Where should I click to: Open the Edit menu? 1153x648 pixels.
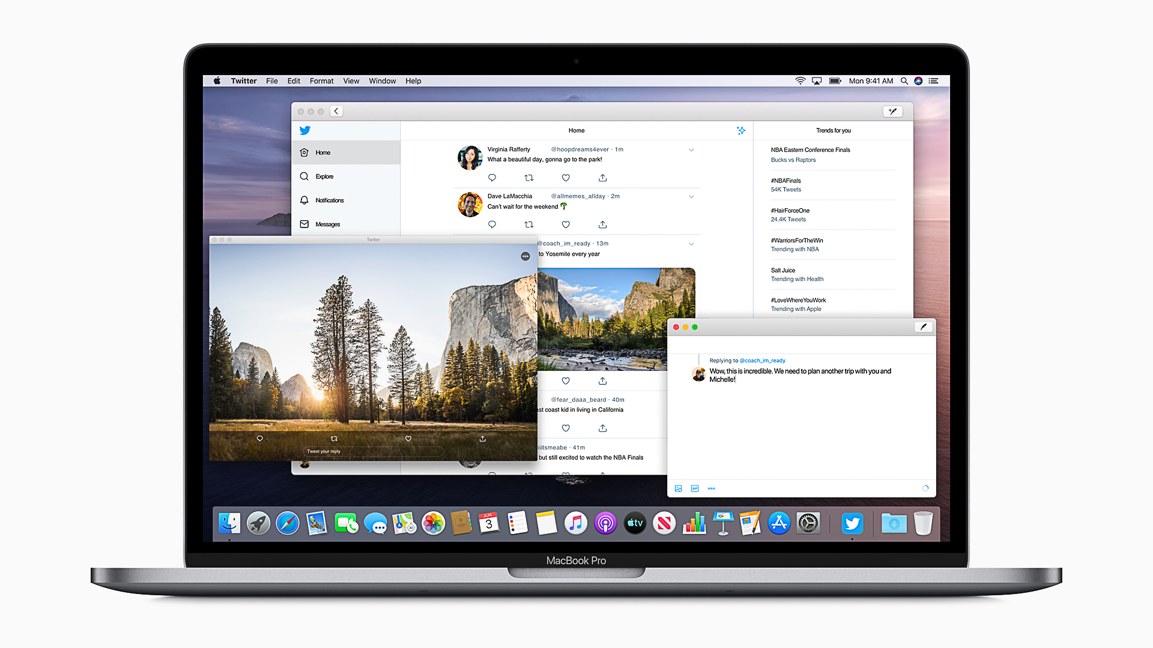click(x=294, y=81)
